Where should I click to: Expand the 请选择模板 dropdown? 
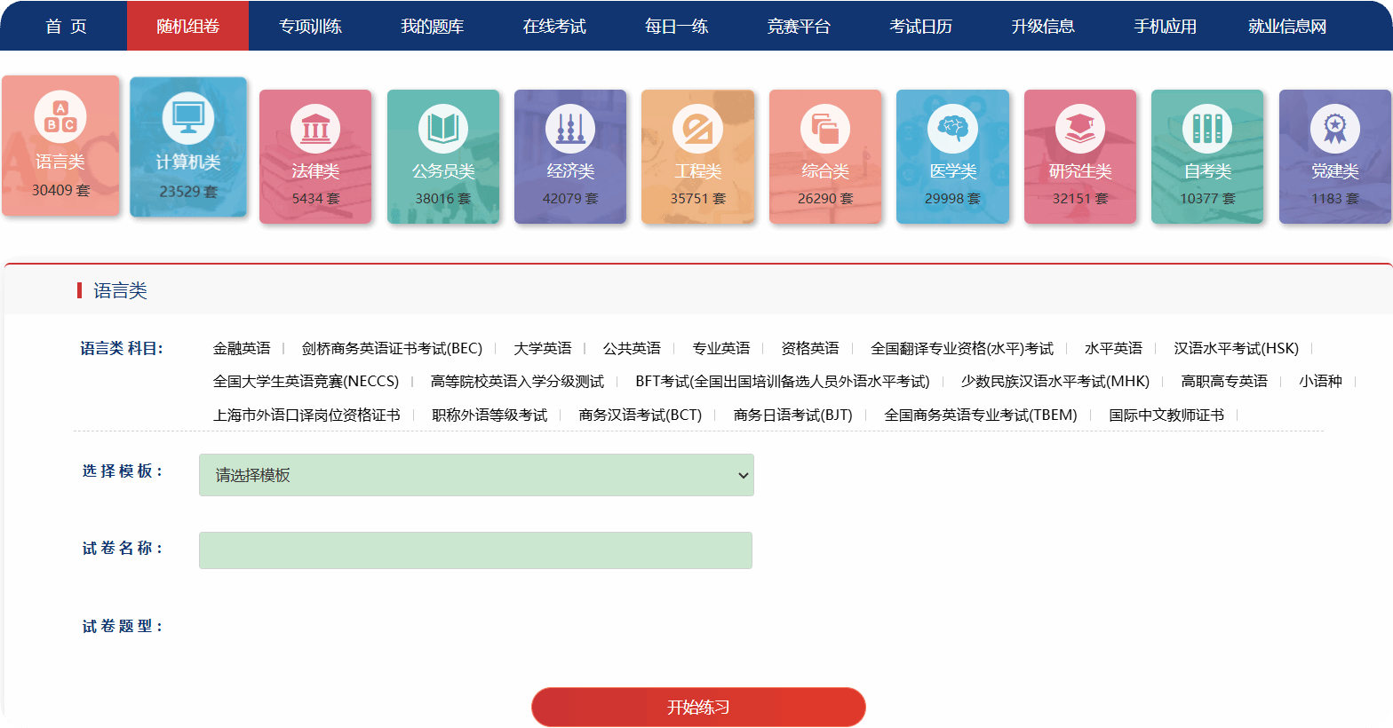click(476, 475)
